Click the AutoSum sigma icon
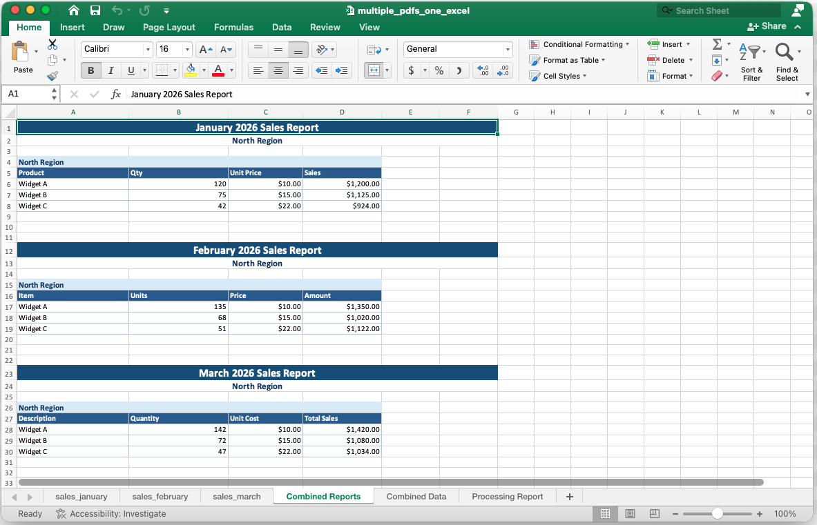The height and width of the screenshot is (525, 817). point(717,44)
